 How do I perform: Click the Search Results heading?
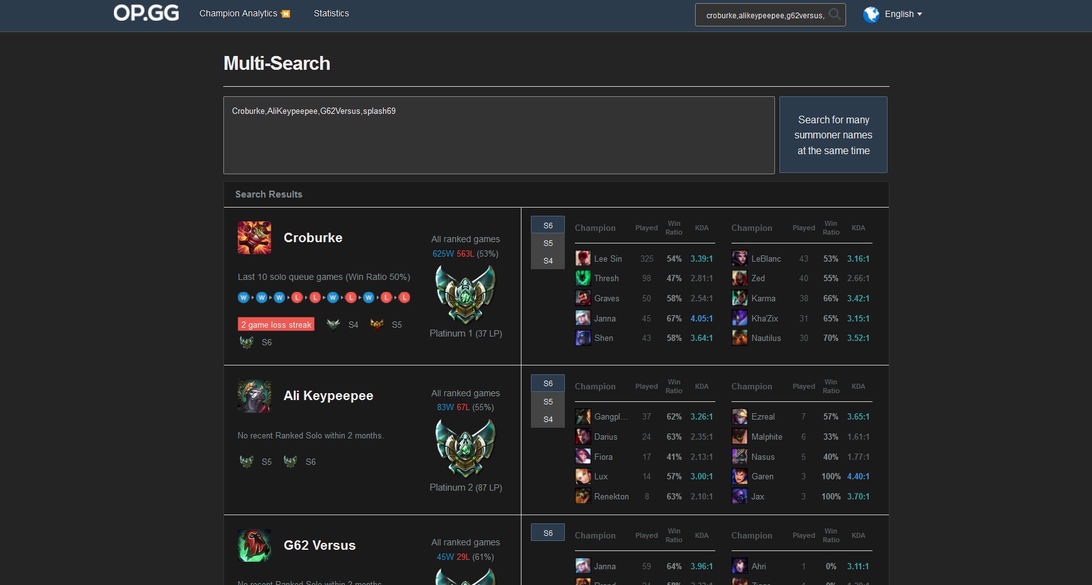[269, 194]
